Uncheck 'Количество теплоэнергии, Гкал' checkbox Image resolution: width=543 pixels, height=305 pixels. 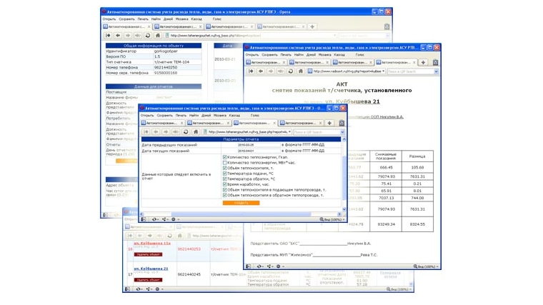[225, 157]
